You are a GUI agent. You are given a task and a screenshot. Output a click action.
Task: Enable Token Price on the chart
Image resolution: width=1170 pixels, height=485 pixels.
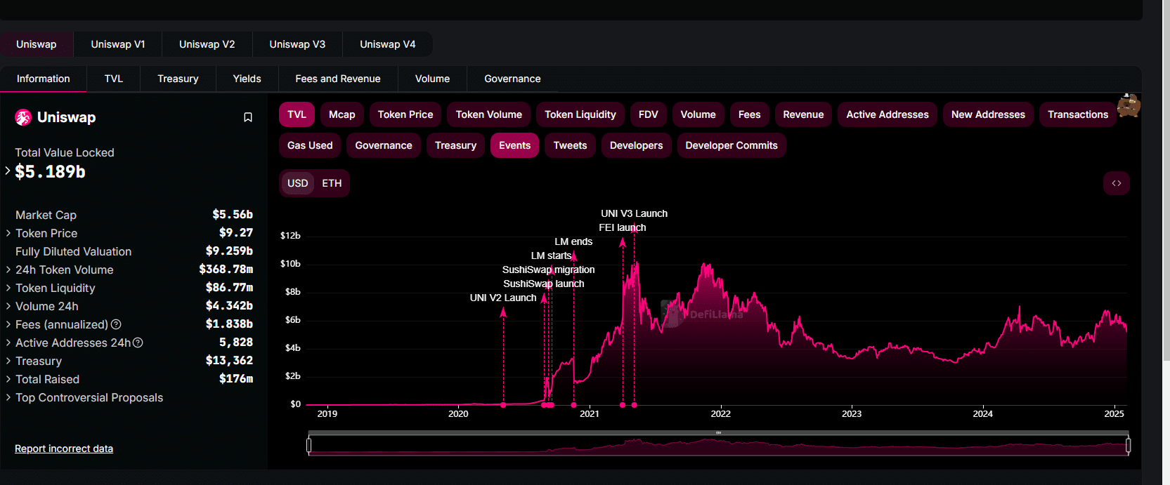pos(405,114)
